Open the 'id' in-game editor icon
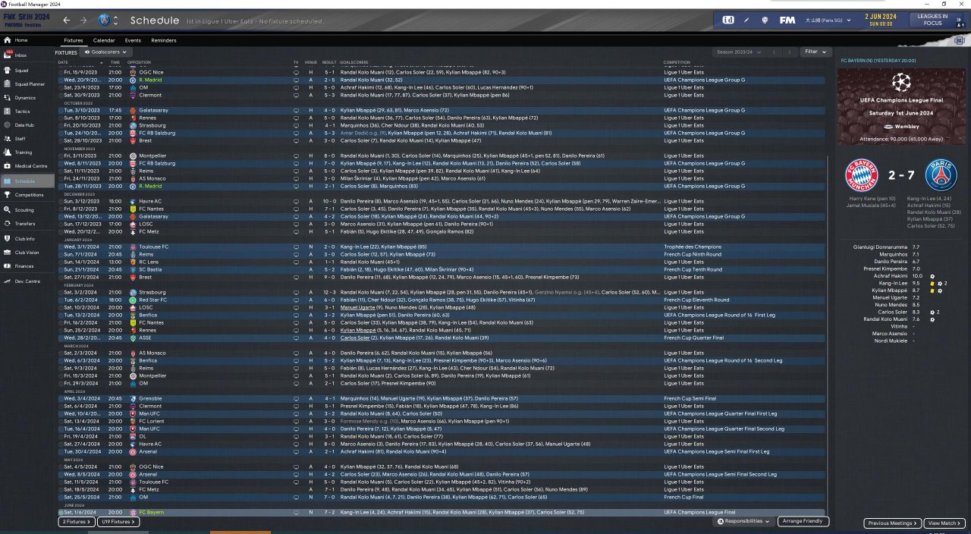 click(x=728, y=20)
